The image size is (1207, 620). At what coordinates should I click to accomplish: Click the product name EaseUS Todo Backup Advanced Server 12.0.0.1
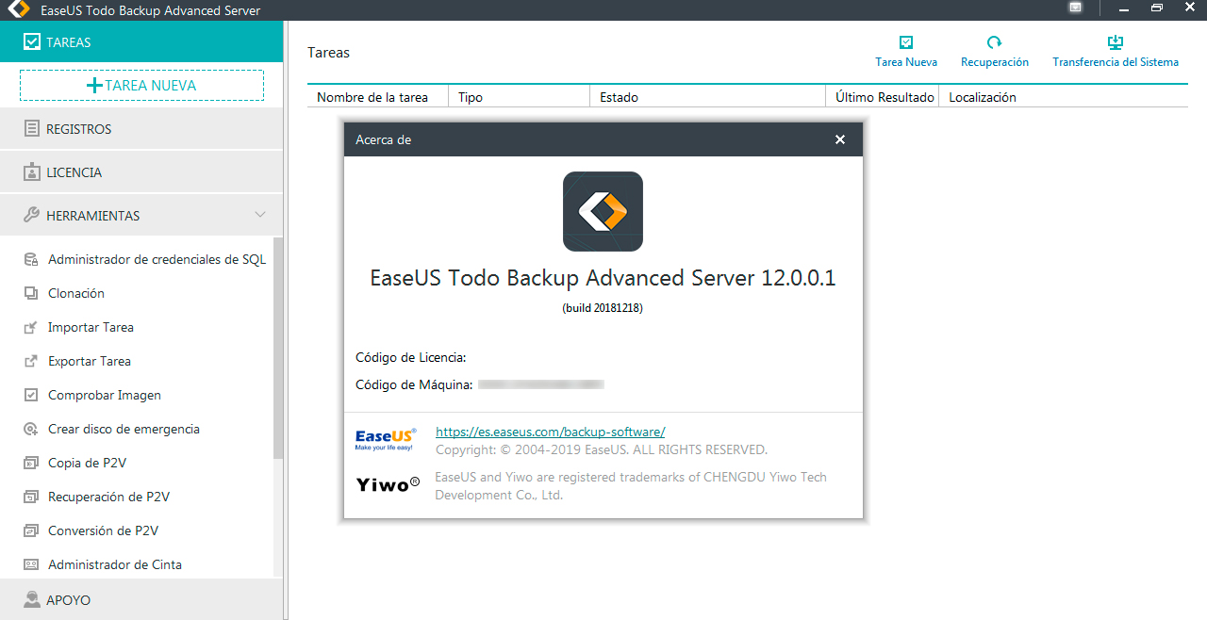click(603, 278)
